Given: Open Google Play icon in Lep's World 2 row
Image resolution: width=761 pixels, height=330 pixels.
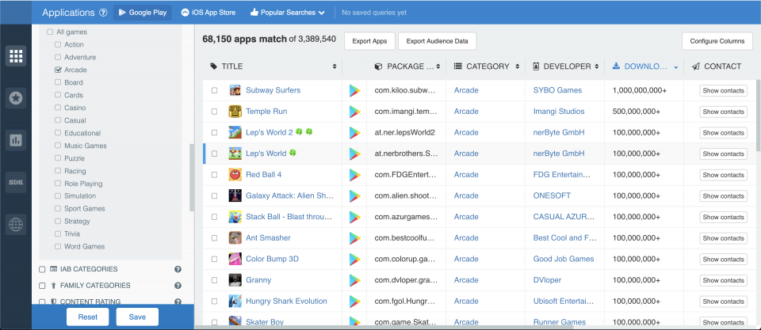Looking at the screenshot, I should click(355, 133).
